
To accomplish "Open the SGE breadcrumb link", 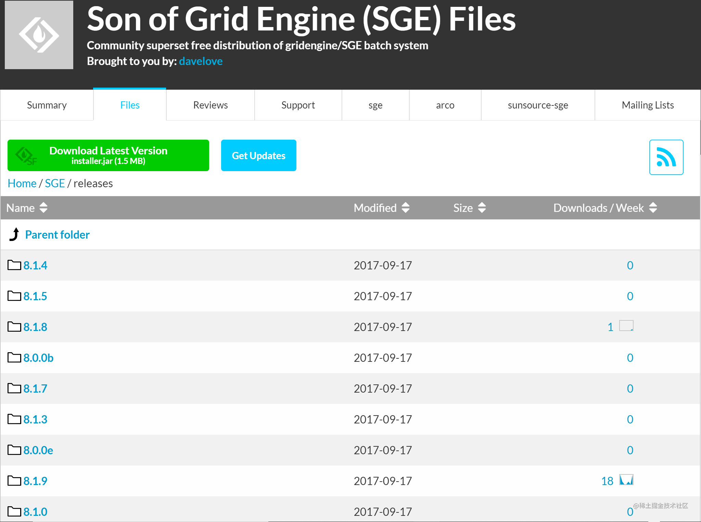I will pos(55,183).
